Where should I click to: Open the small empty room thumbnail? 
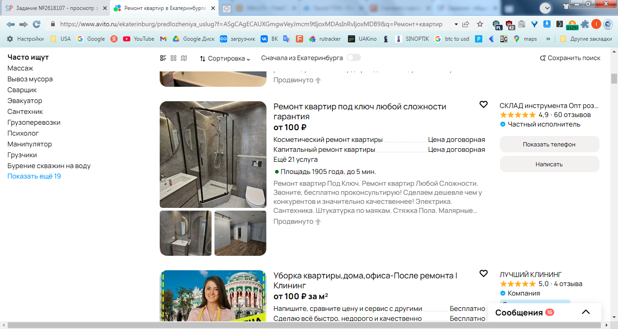pyautogui.click(x=240, y=233)
